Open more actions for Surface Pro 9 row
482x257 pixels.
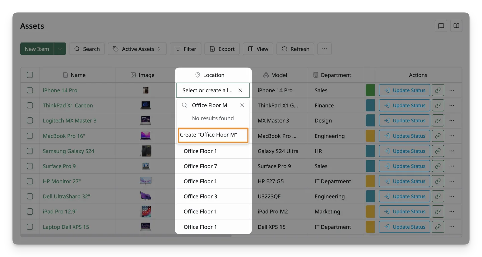click(x=452, y=166)
